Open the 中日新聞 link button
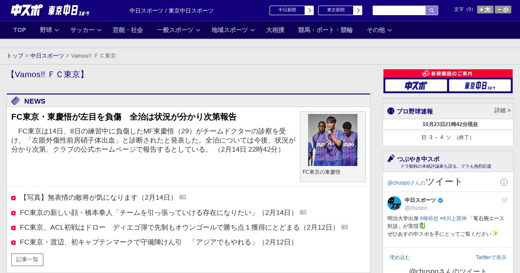Viewport: 520px width, 273px height. 287,10
